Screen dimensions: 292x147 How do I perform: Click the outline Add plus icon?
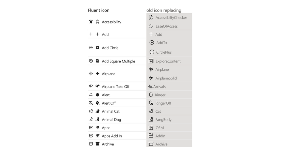(x=91, y=34)
